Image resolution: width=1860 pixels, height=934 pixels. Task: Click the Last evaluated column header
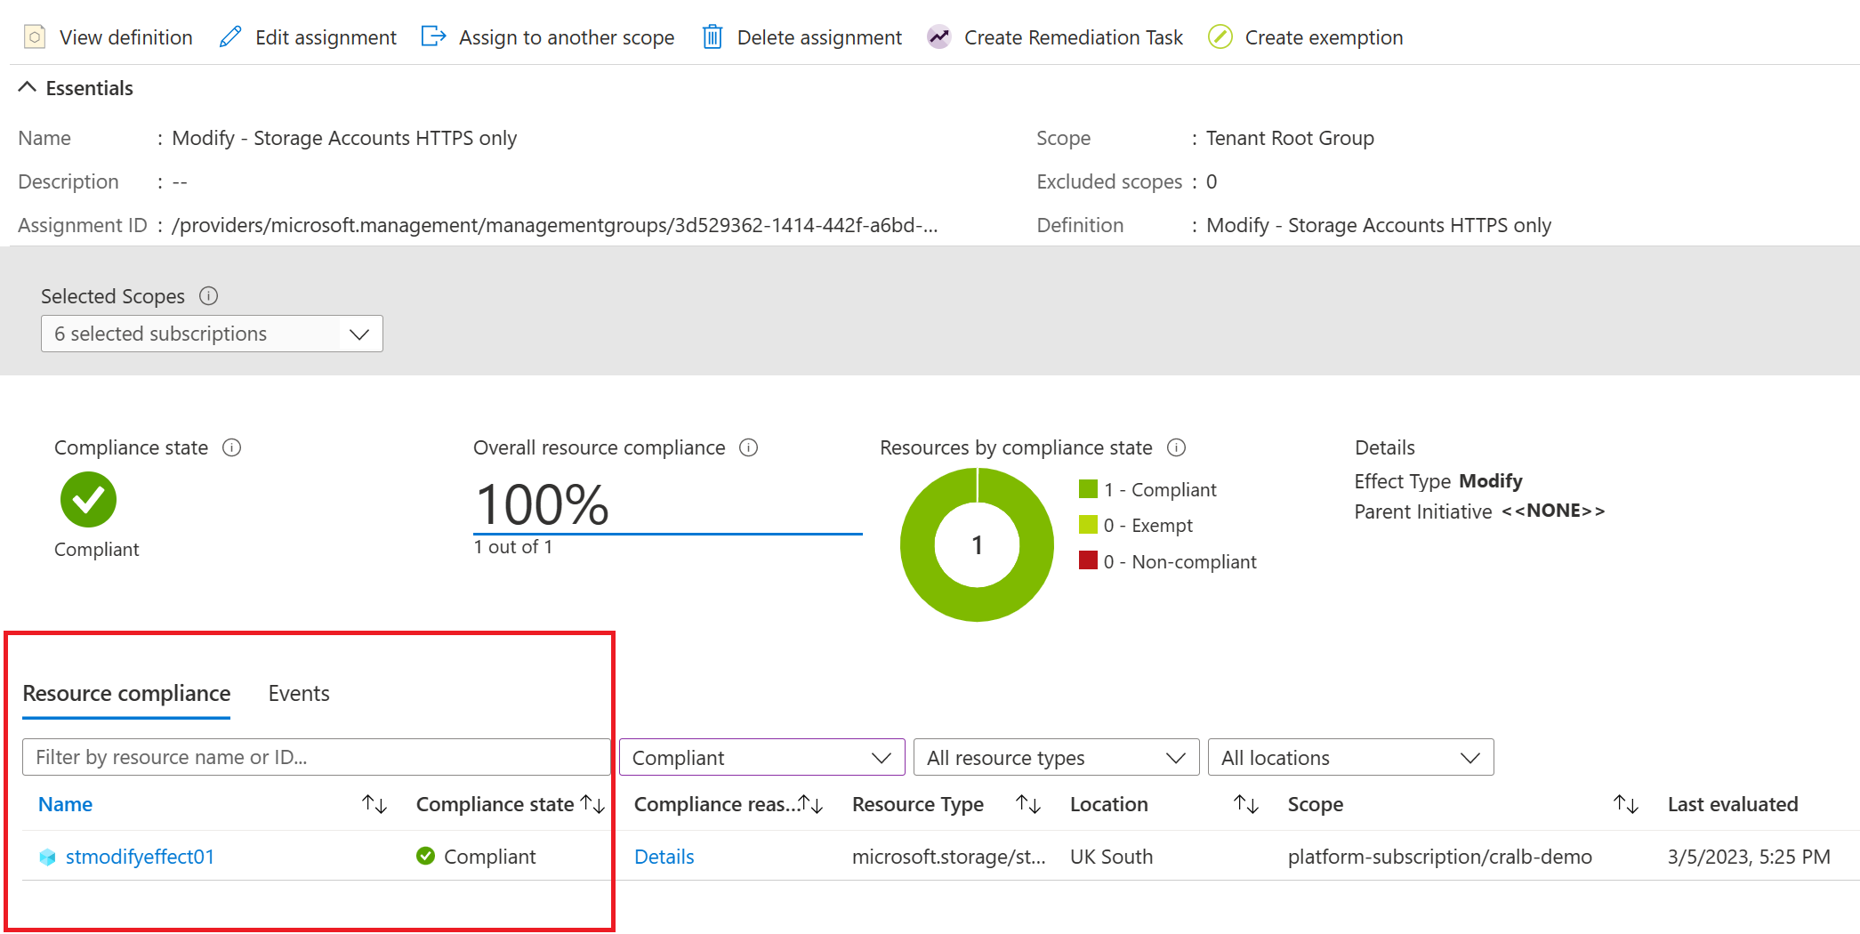[x=1733, y=804]
